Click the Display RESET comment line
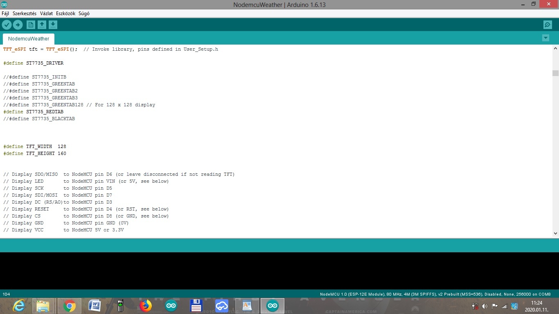Viewport: 559px width, 314px height. pos(86,209)
